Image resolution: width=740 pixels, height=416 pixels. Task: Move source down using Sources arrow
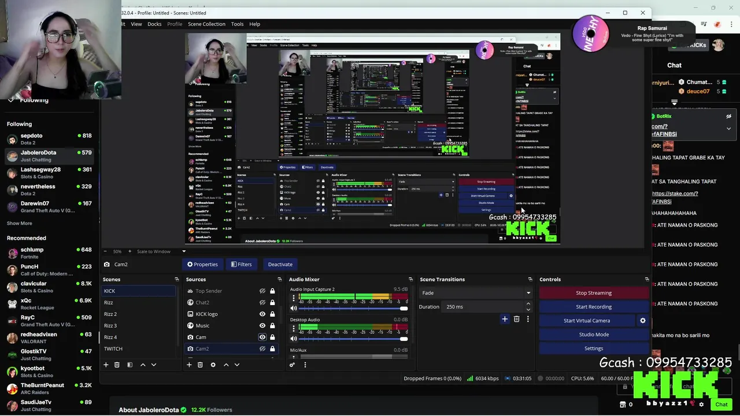click(236, 365)
